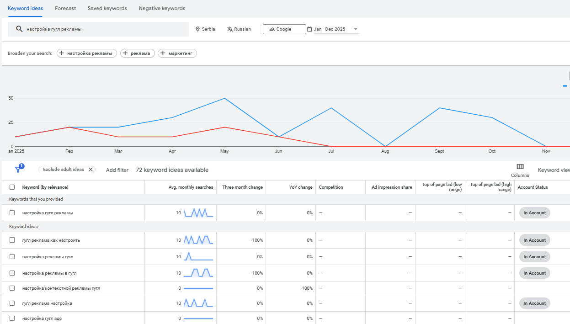
Task: Remove the Exclude adult ideas filter
Action: 91,170
